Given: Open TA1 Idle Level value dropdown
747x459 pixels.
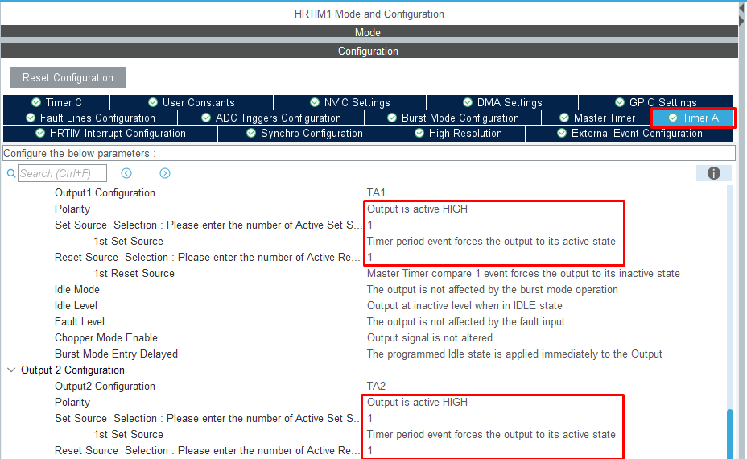Looking at the screenshot, I should [x=464, y=305].
